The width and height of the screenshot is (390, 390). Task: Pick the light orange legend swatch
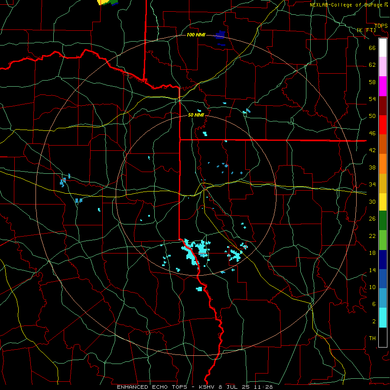(383, 164)
